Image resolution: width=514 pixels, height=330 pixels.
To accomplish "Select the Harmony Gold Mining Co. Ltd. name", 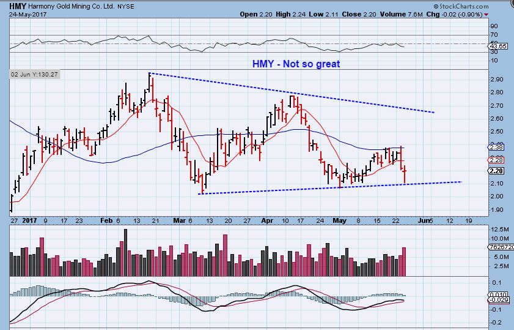I will pos(72,6).
